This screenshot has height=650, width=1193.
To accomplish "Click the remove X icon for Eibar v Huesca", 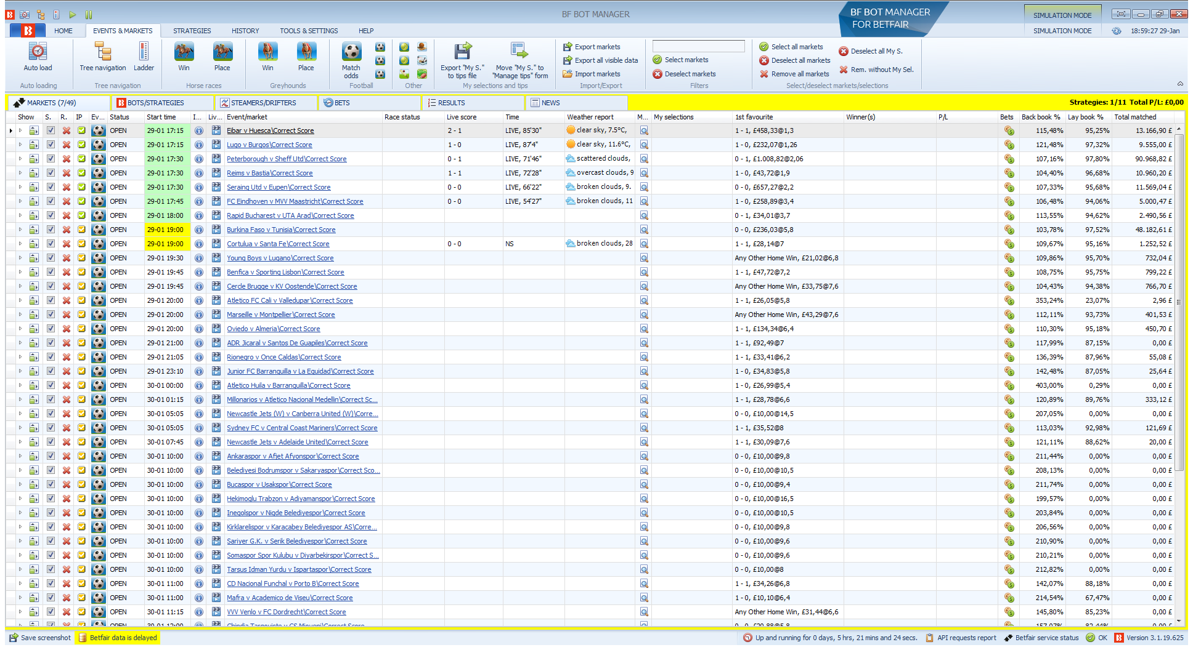I will point(66,130).
